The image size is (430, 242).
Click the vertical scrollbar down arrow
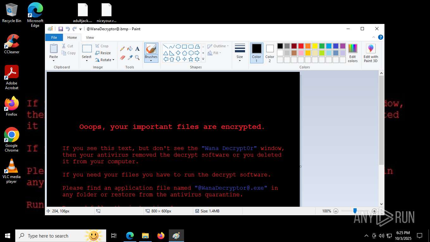point(381,204)
